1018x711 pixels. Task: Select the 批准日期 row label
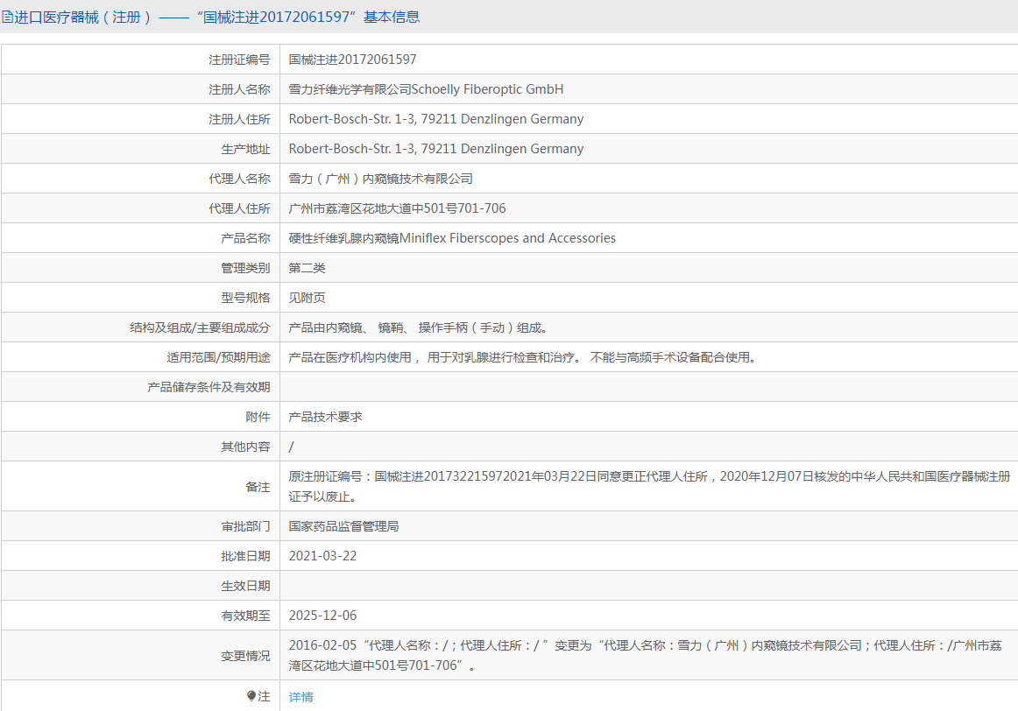coord(245,557)
